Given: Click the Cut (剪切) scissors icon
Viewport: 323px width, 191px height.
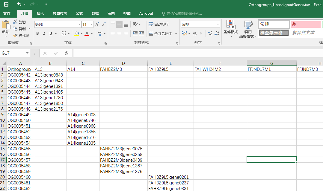Looking at the screenshot, I should pyautogui.click(x=16, y=22).
